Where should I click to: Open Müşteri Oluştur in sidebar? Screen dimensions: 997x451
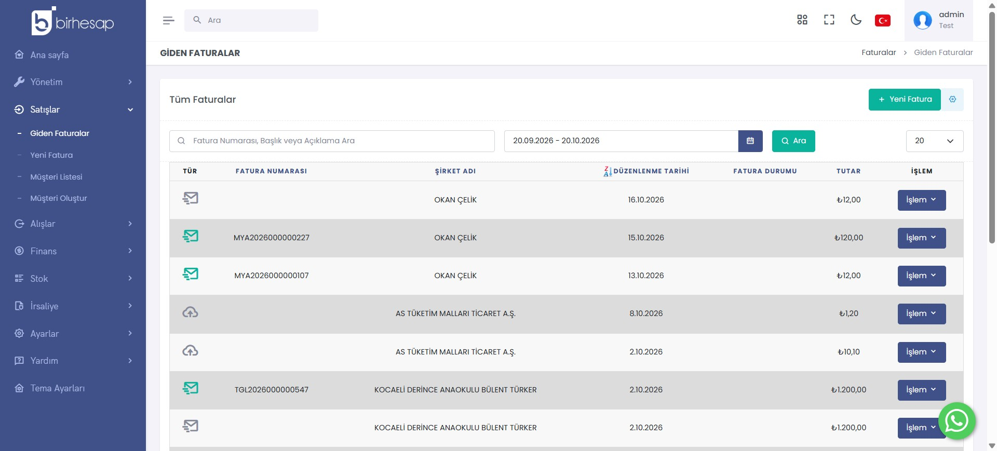point(59,198)
